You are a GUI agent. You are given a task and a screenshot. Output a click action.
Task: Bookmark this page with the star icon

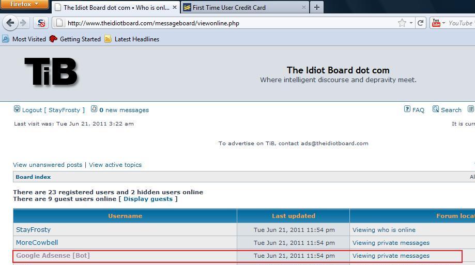pyautogui.click(x=402, y=23)
